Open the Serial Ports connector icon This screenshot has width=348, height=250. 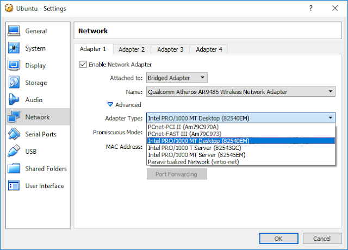(x=14, y=134)
